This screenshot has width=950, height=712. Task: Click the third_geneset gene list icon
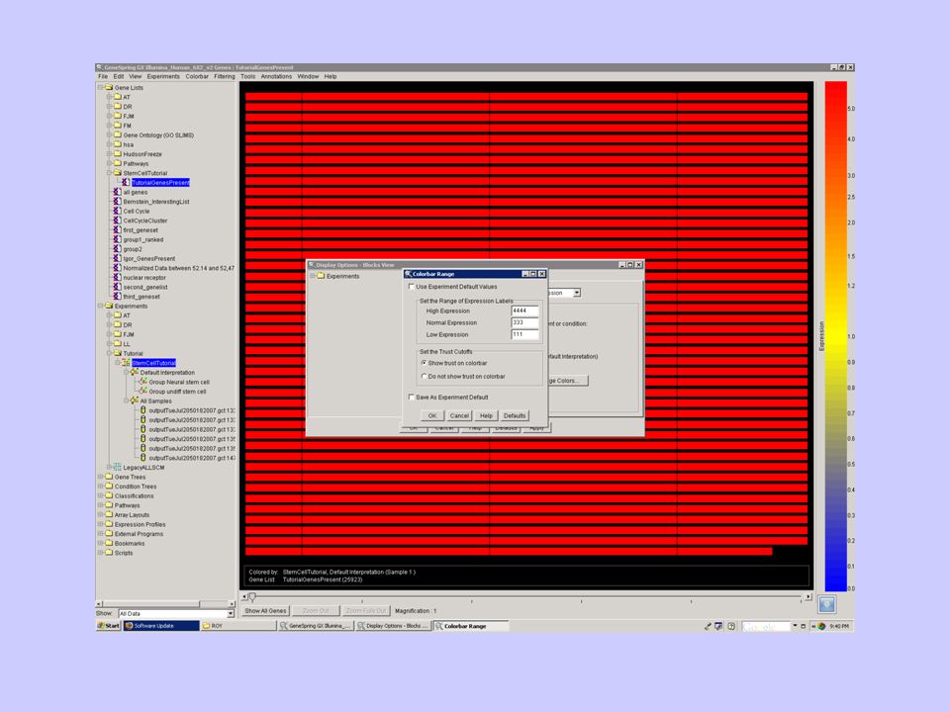click(x=118, y=297)
